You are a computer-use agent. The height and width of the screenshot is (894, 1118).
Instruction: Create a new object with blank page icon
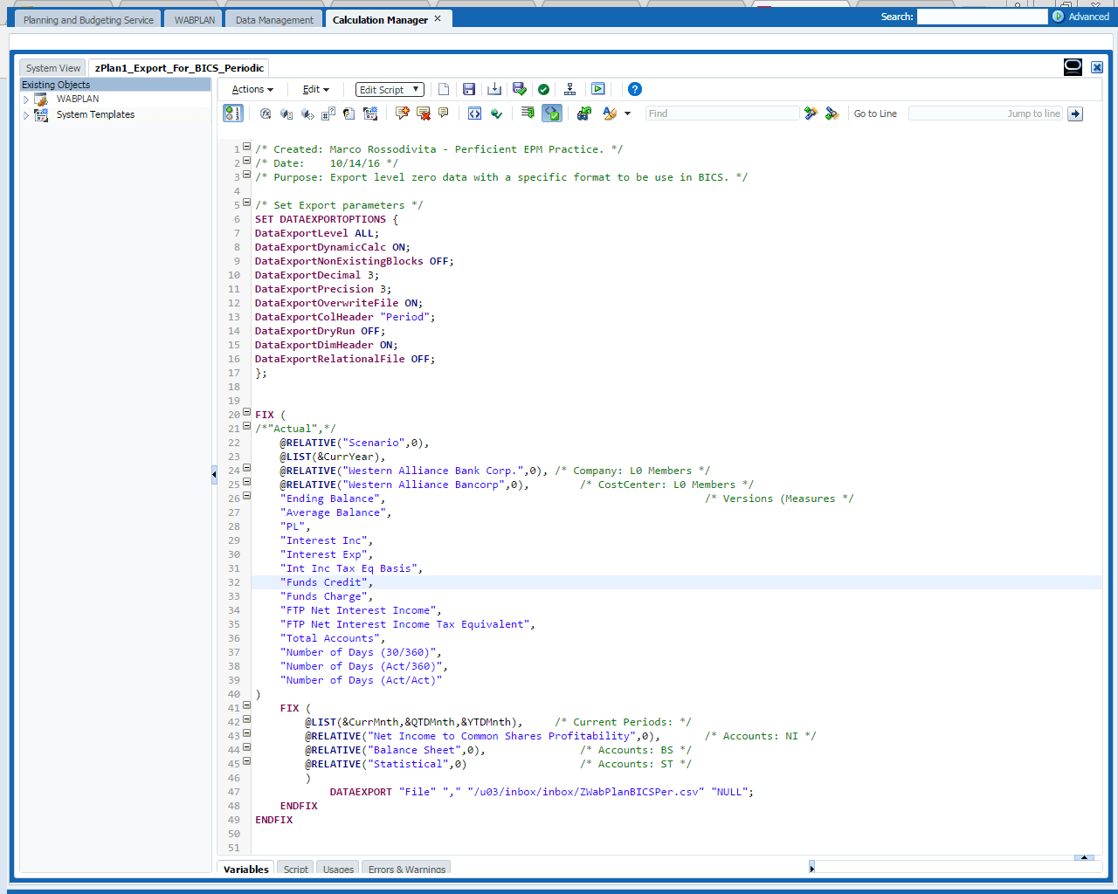(x=444, y=89)
